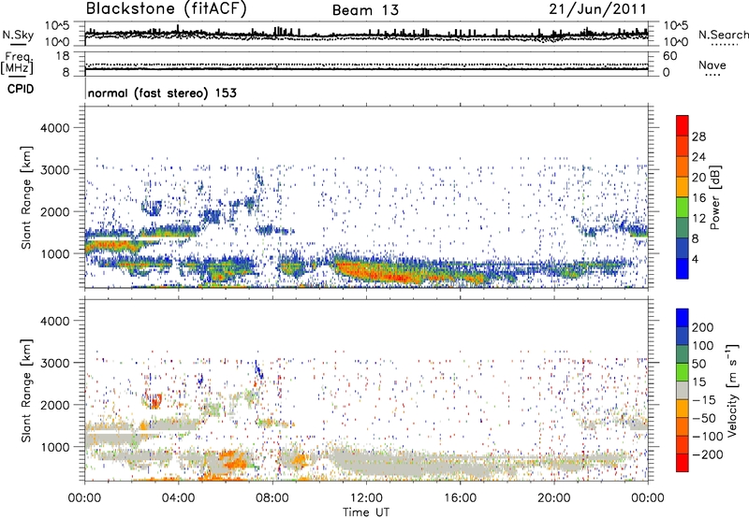Click the "Beam 13" header label
Image resolution: width=749 pixels, height=518 pixels.
coord(365,10)
